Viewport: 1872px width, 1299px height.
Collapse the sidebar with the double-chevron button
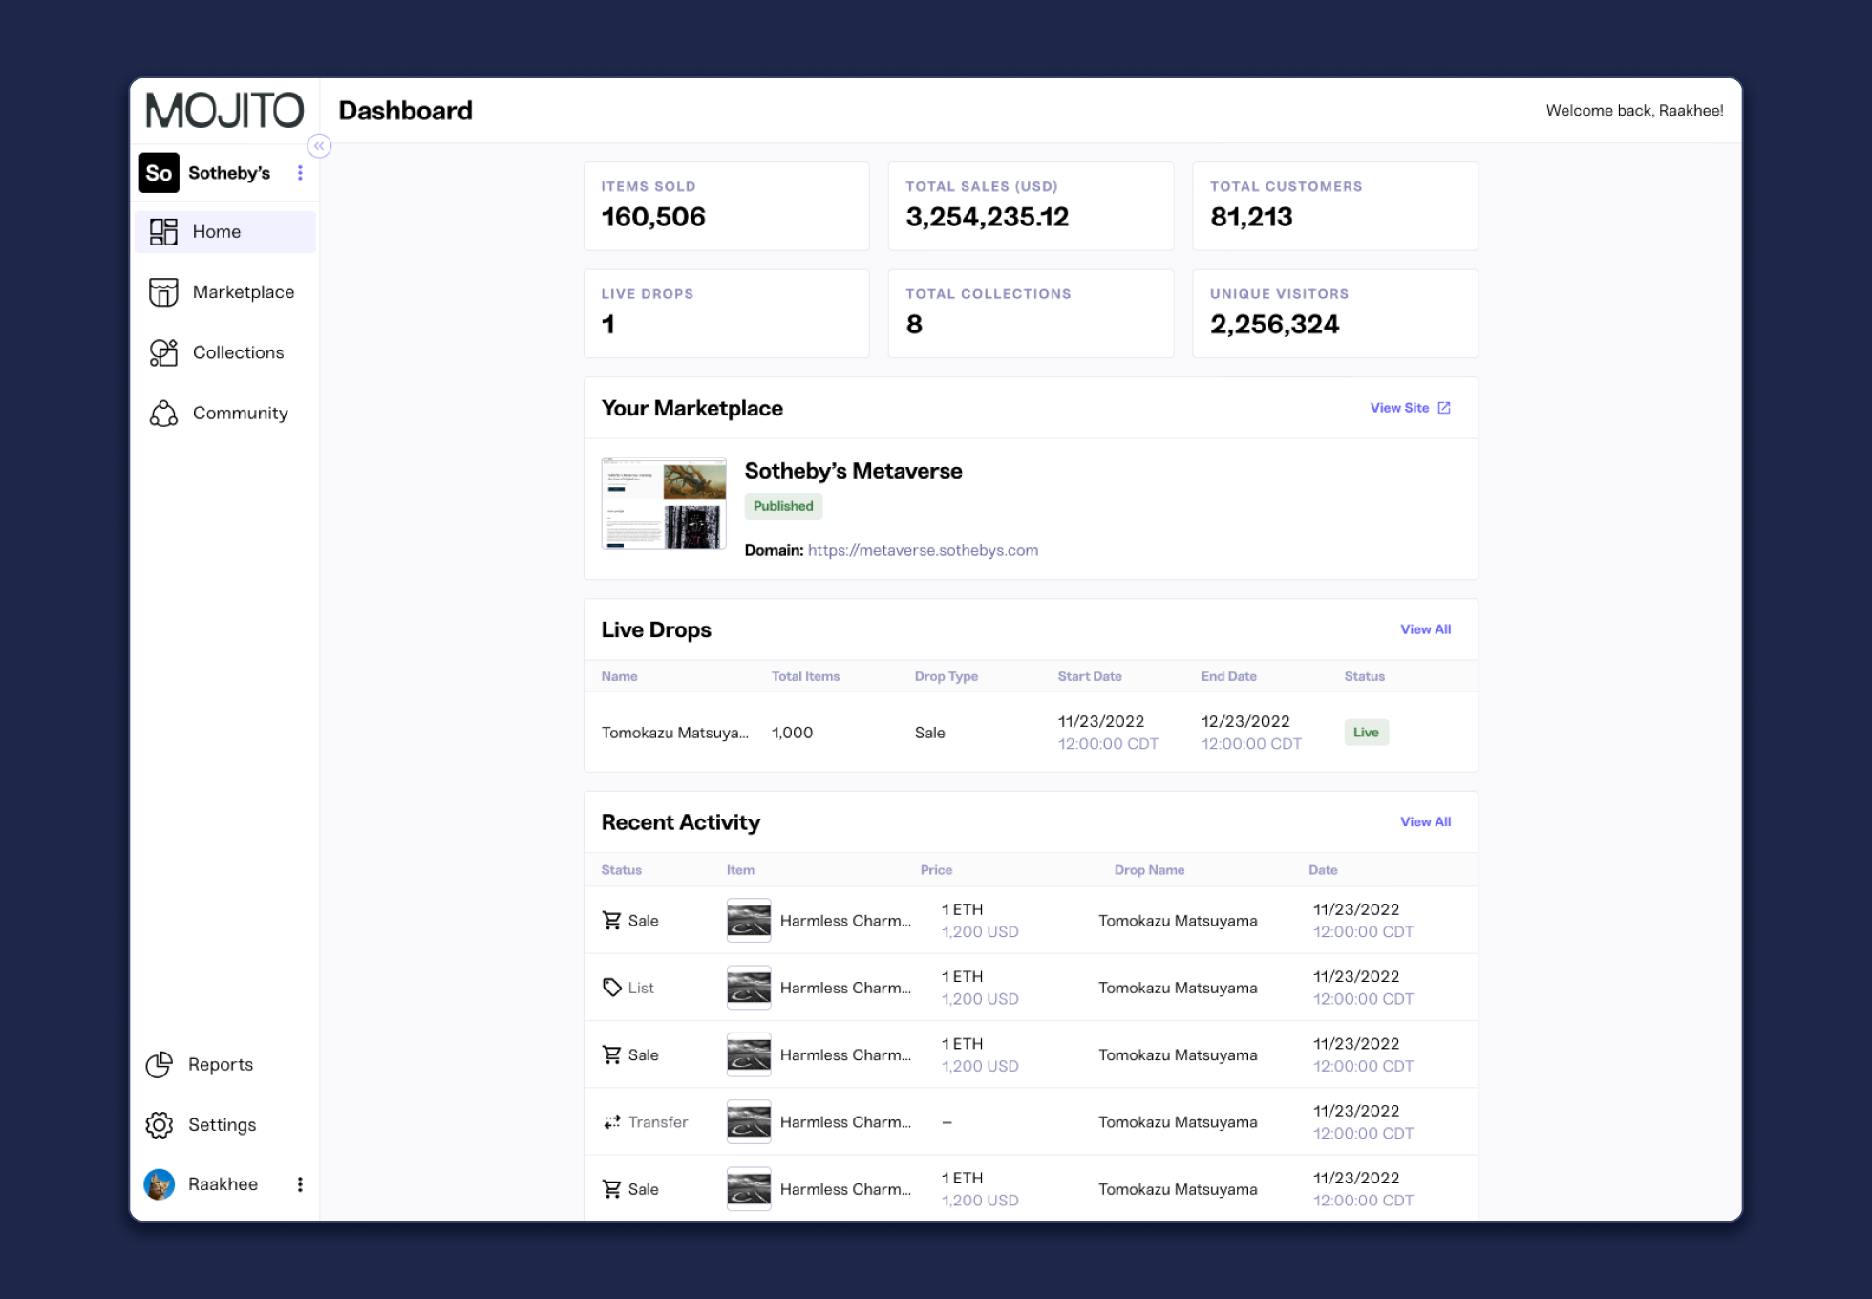[x=319, y=146]
